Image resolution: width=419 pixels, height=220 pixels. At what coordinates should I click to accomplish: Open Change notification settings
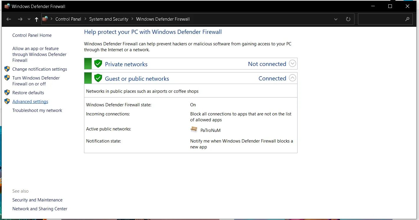(40, 69)
